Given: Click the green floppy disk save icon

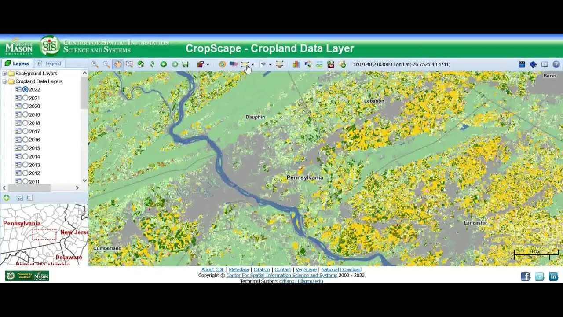Looking at the screenshot, I should pos(186,64).
